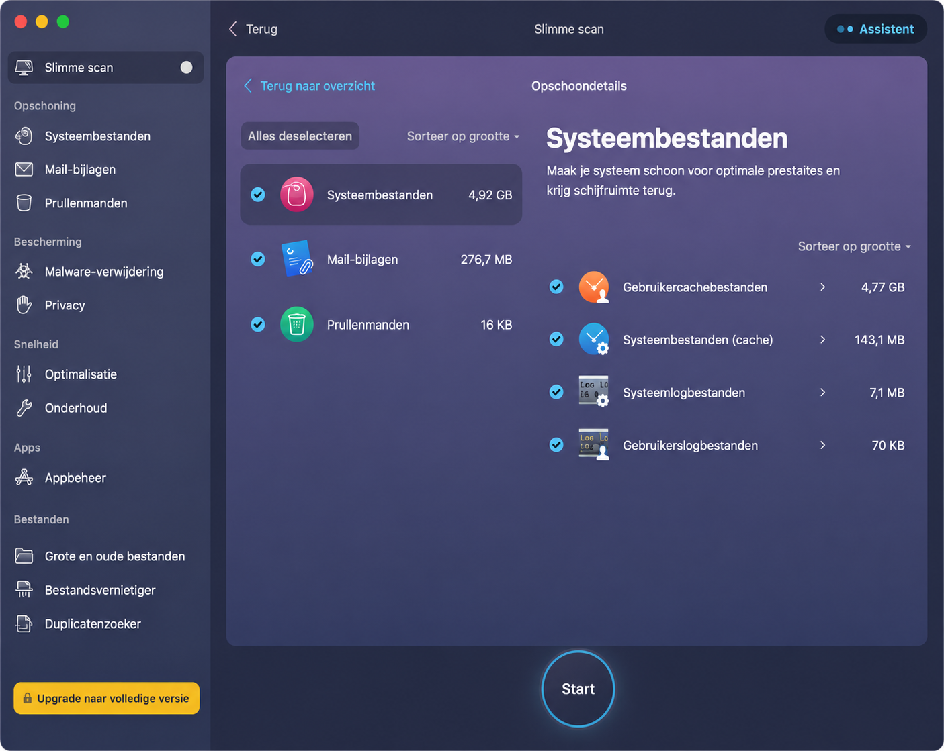The image size is (944, 751).
Task: Click the green Prullenmanden bin icon in list
Action: pos(297,324)
